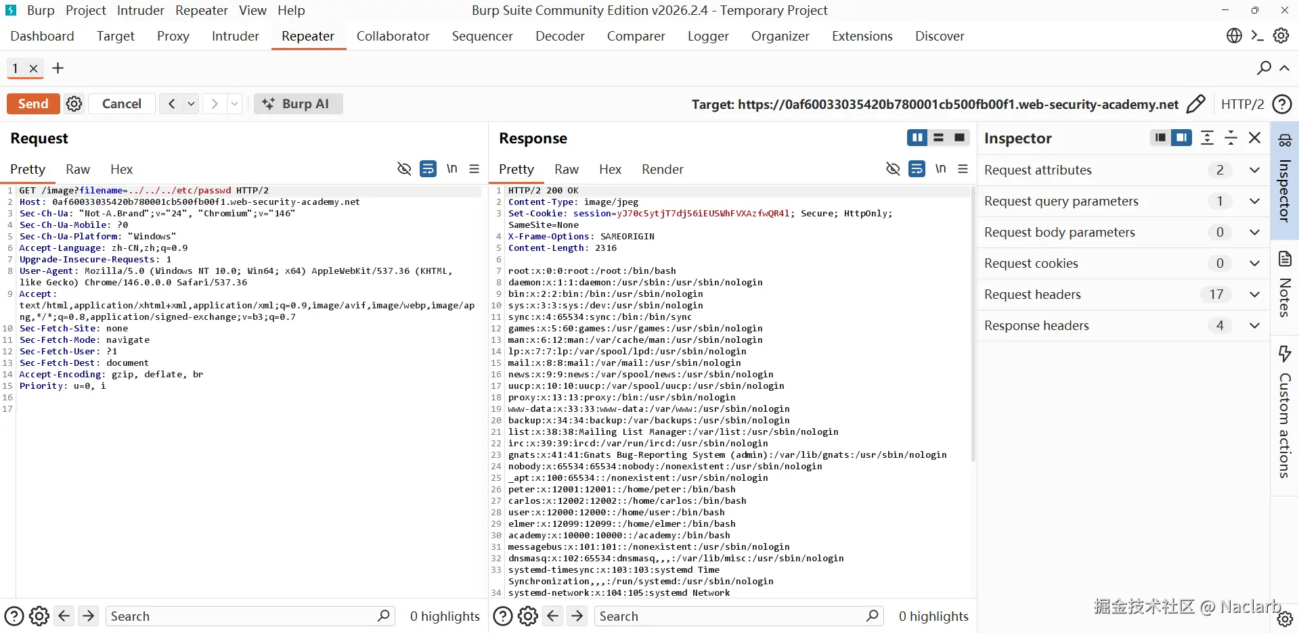The height and width of the screenshot is (633, 1299).
Task: Go to previous request in history
Action: tap(171, 103)
